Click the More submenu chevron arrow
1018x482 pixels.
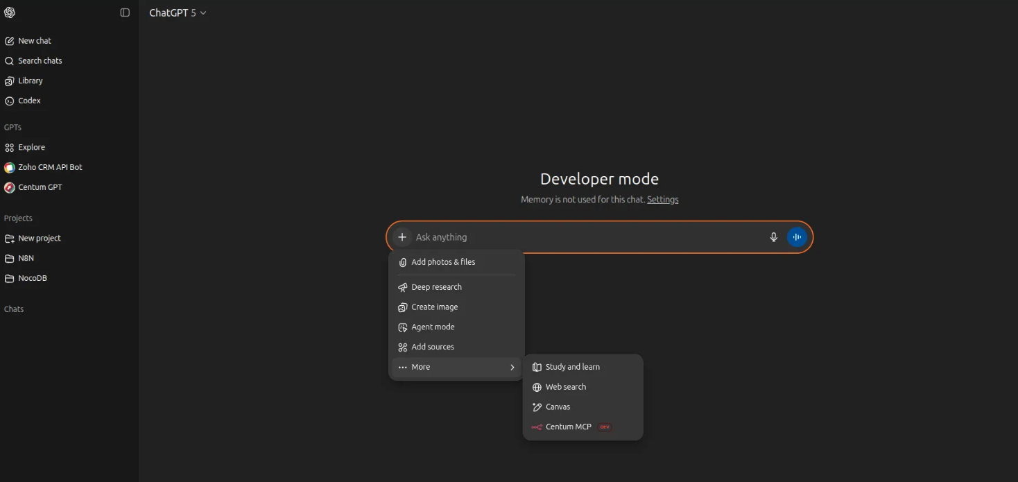pos(512,368)
